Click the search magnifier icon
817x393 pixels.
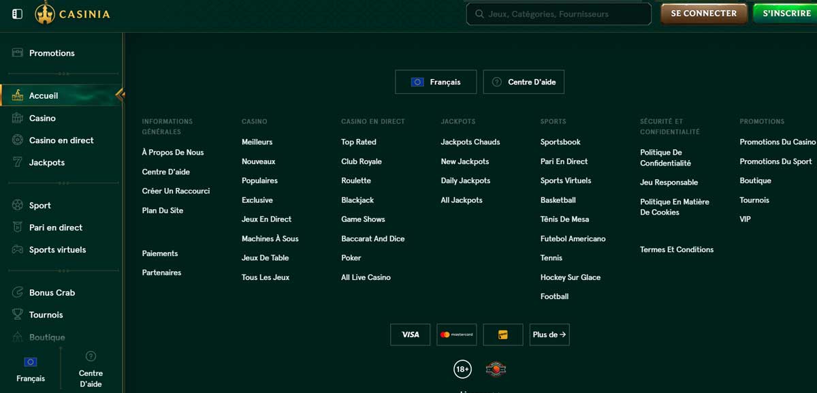[x=479, y=14]
